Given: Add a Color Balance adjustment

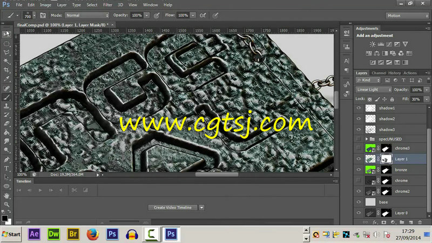Looking at the screenshot, I should pos(376,53).
